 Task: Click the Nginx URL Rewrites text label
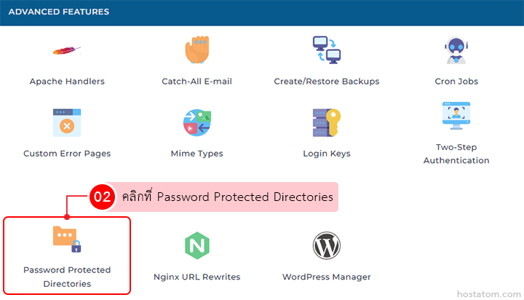coord(196,277)
